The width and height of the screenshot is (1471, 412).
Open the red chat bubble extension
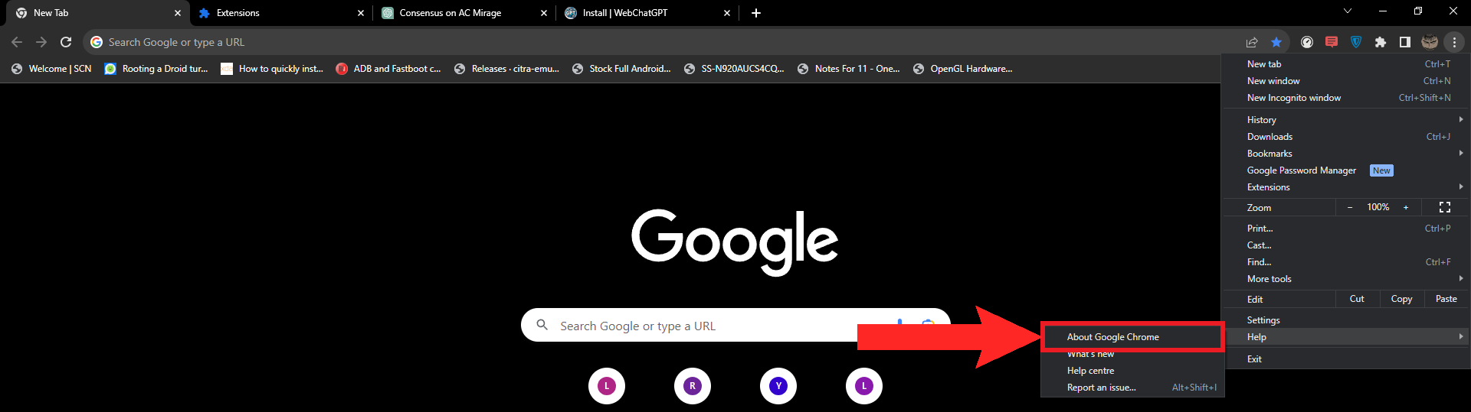coord(1332,42)
